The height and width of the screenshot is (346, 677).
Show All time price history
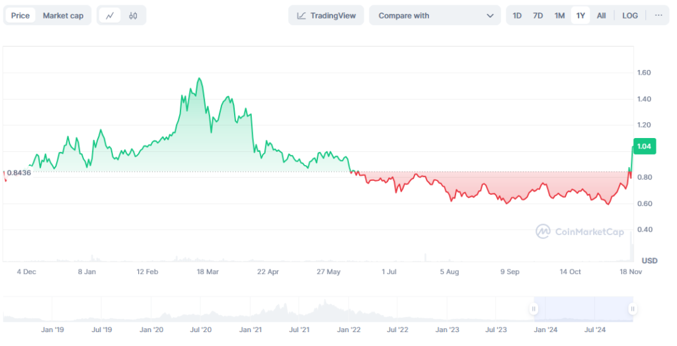coord(601,15)
